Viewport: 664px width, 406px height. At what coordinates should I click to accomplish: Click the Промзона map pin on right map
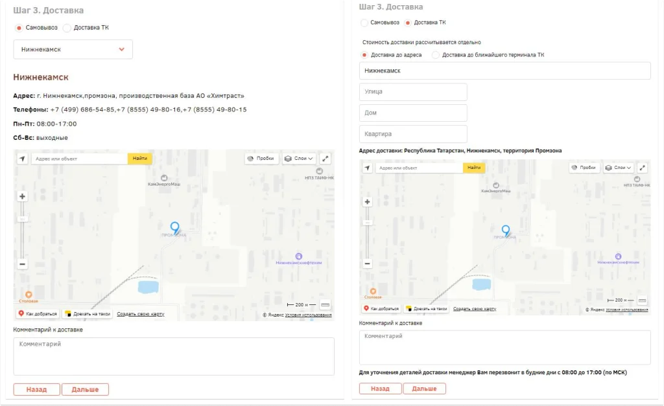pyautogui.click(x=506, y=230)
